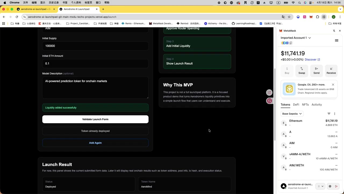Go back in browser history
This screenshot has width=344, height=194.
tap(4, 17)
